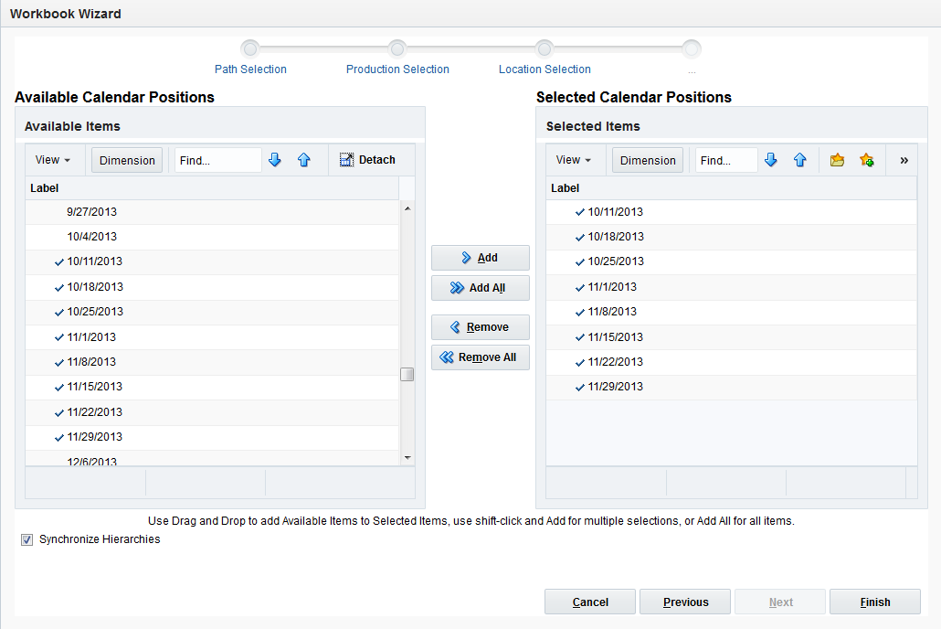Select 11/1/2013 in Selected Items
The image size is (941, 629).
tap(732, 287)
